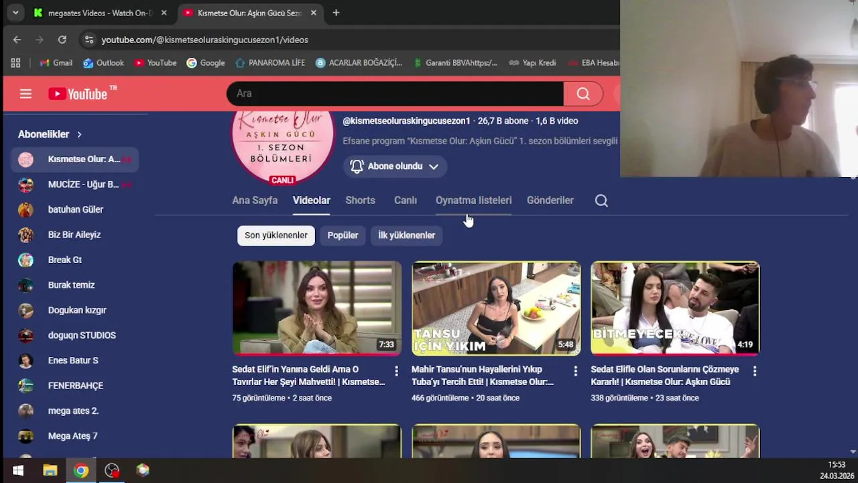
Task: Open the three-dot menu for Sedat Elif'in Yanına video
Action: click(x=396, y=371)
